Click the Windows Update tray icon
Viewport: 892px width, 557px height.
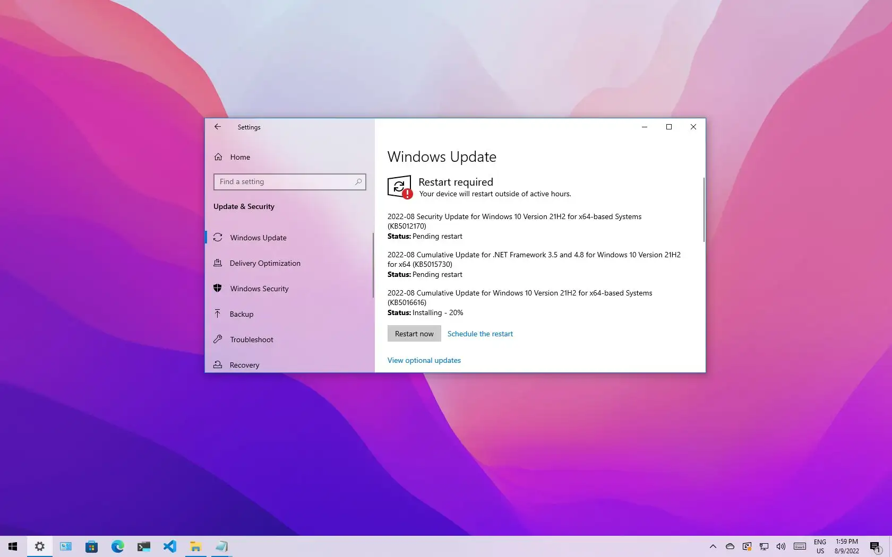pos(747,546)
